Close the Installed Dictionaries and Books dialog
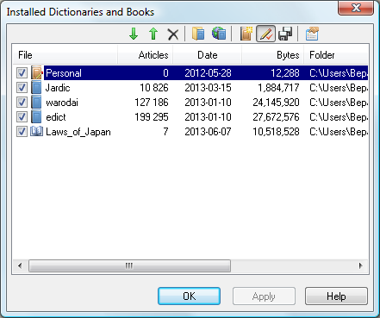 [356, 8]
